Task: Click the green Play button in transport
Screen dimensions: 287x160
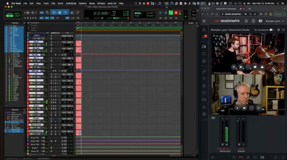Action: click(x=171, y=13)
